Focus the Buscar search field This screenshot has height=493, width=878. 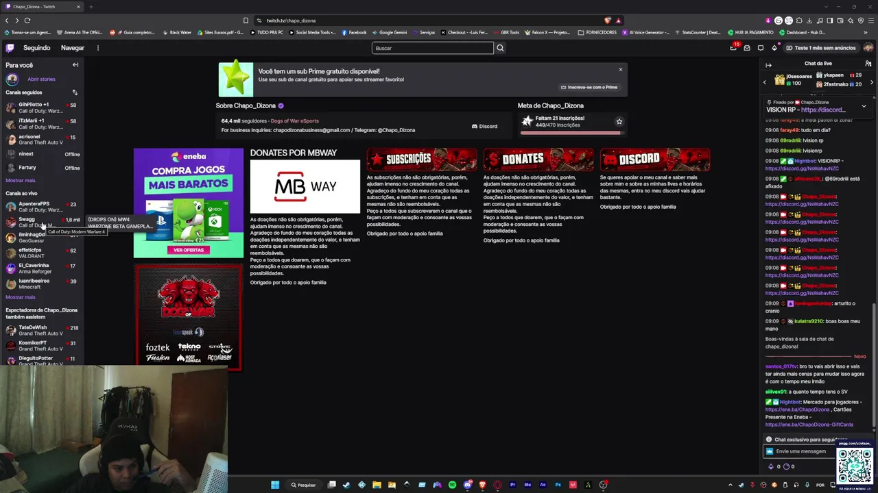[433, 48]
